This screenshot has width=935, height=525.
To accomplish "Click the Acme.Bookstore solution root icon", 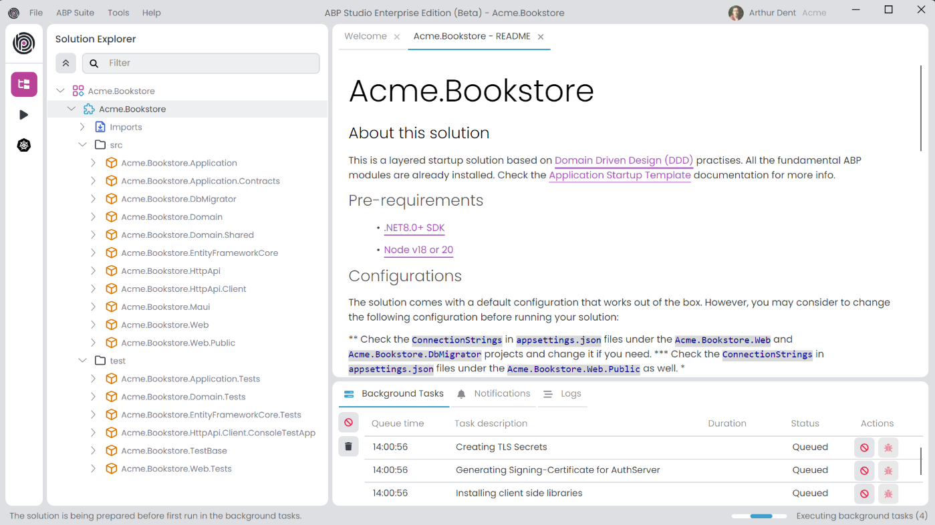I will 78,91.
